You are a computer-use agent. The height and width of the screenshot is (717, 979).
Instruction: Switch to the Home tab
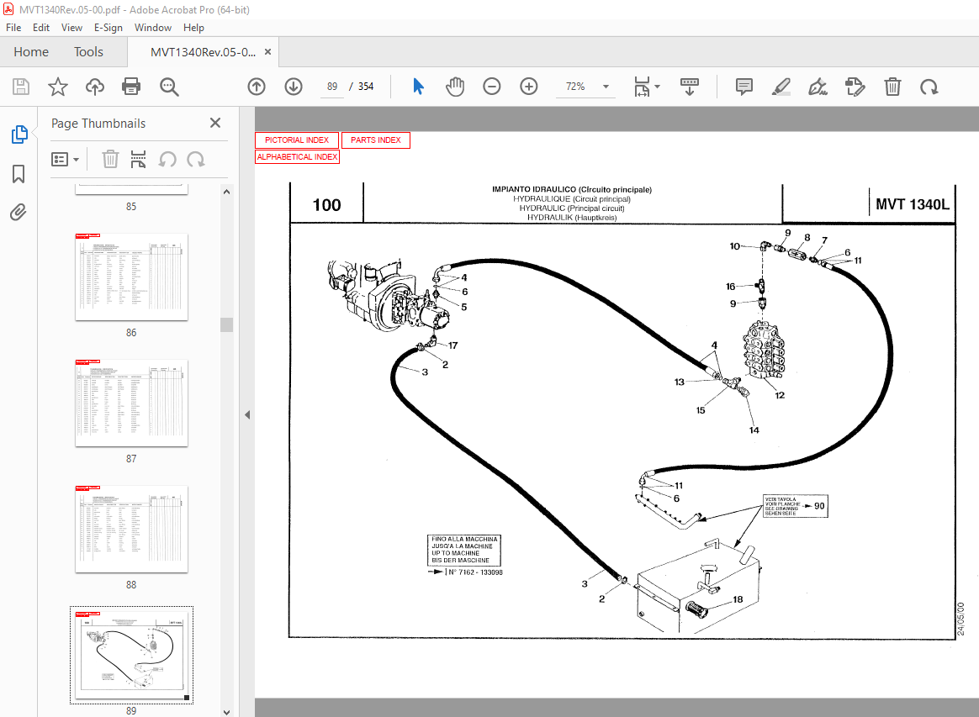point(31,52)
